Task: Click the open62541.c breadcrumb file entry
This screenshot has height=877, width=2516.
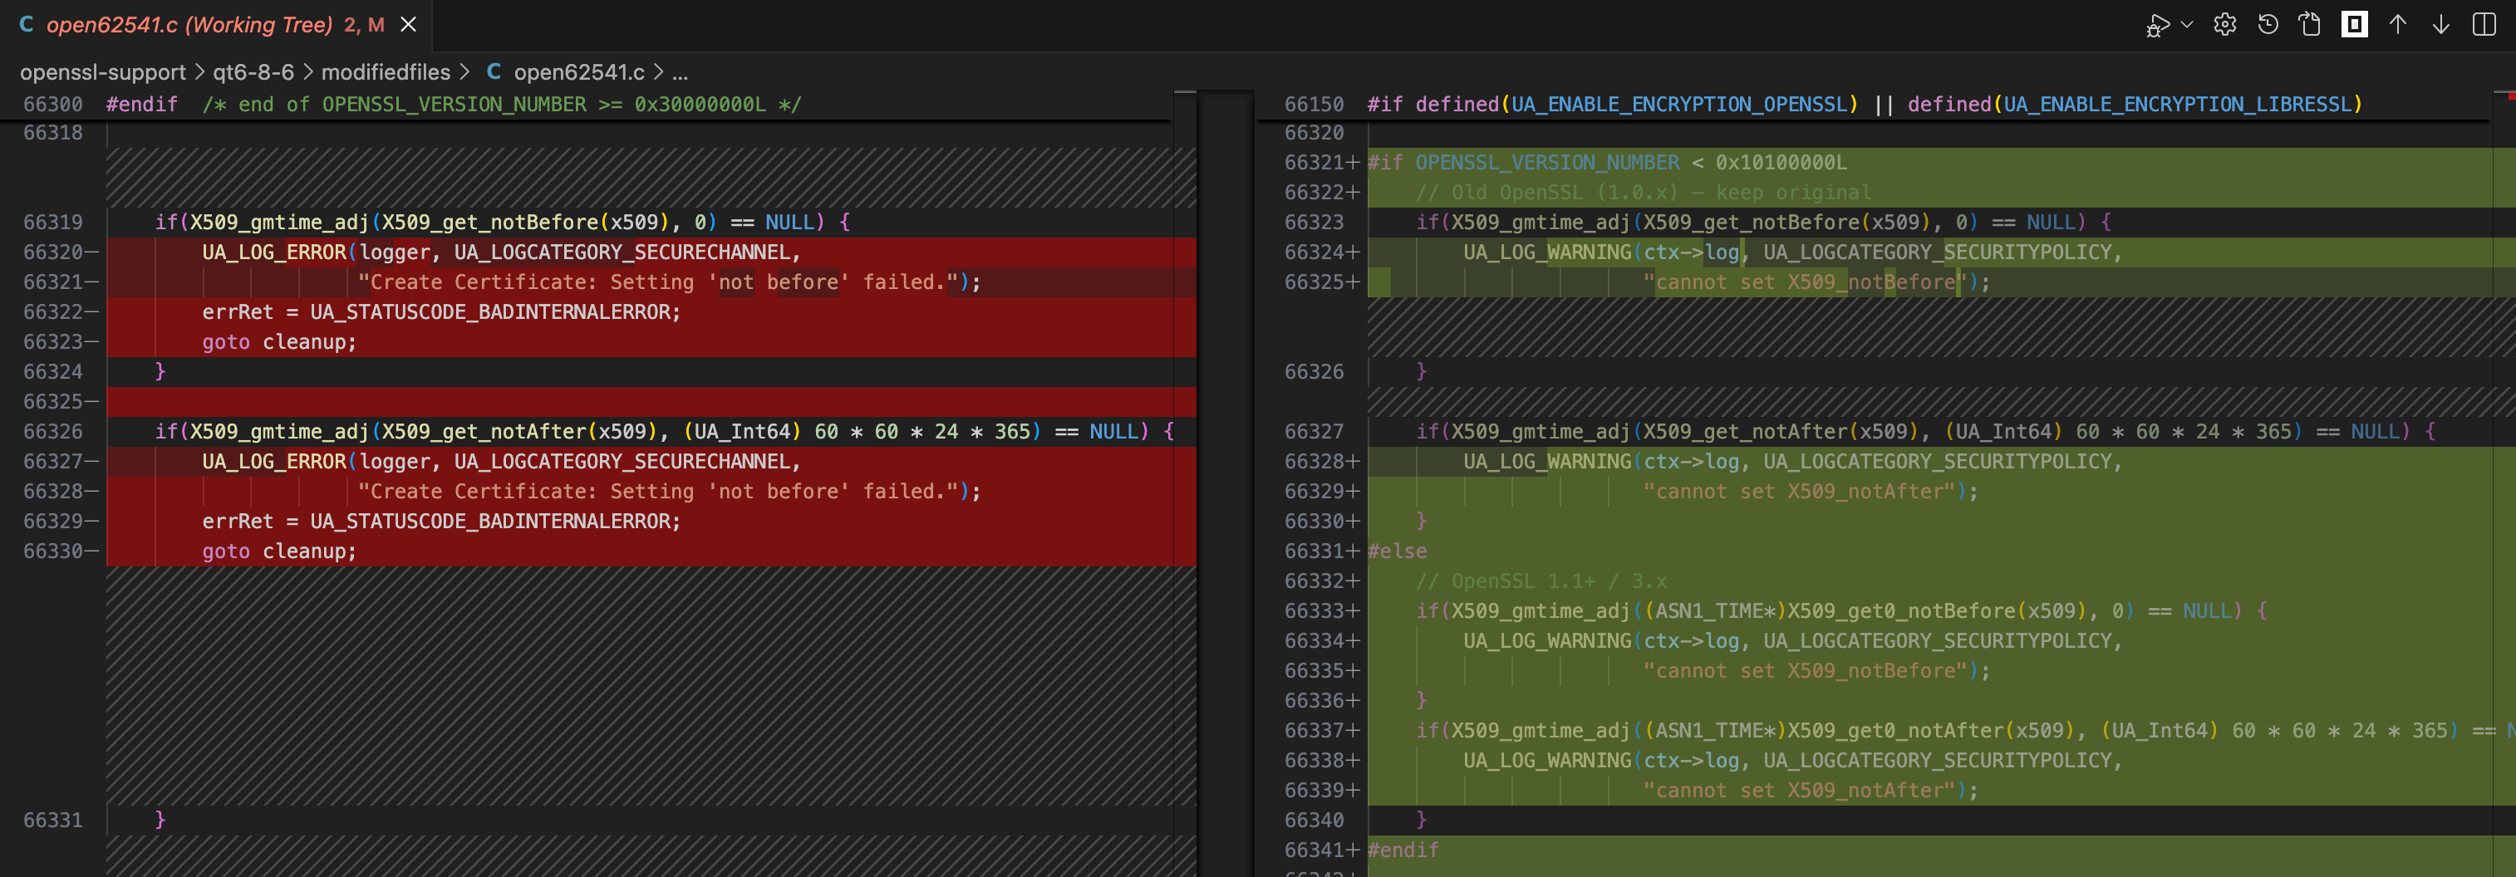Action: pos(578,72)
